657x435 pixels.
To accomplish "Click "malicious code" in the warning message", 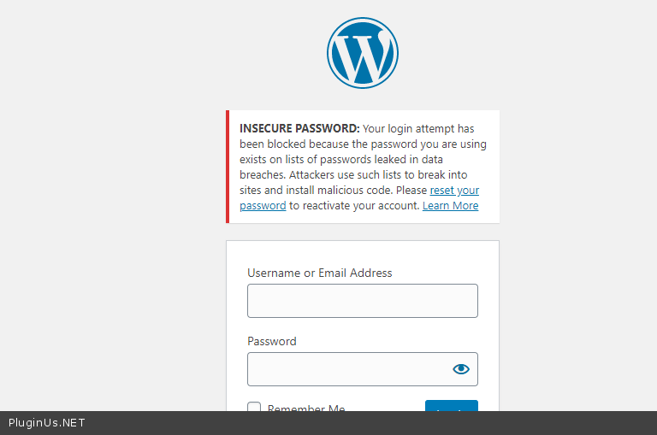I will pos(338,190).
